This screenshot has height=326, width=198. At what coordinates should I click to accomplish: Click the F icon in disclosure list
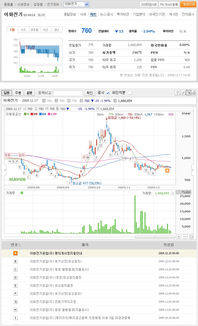click(15, 293)
